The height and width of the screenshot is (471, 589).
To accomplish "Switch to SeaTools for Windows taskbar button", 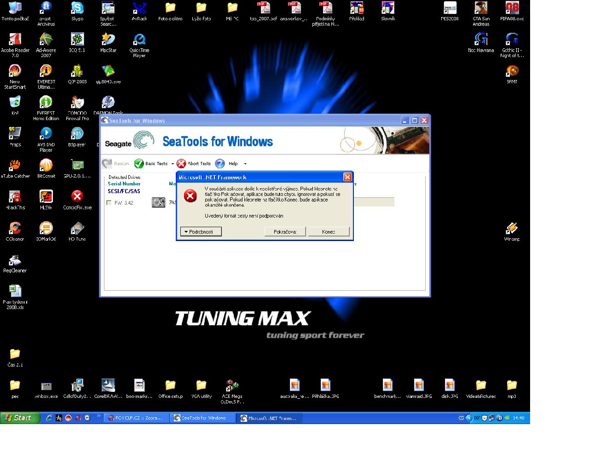I will tap(202, 418).
